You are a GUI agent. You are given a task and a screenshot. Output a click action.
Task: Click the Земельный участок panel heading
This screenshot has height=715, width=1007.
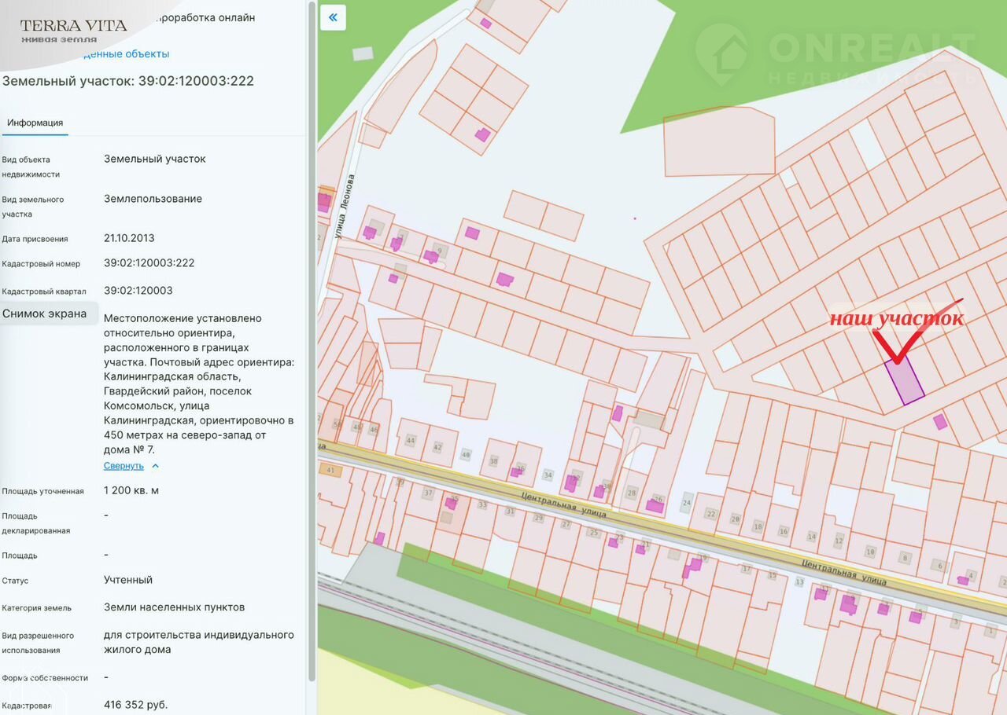tap(128, 81)
